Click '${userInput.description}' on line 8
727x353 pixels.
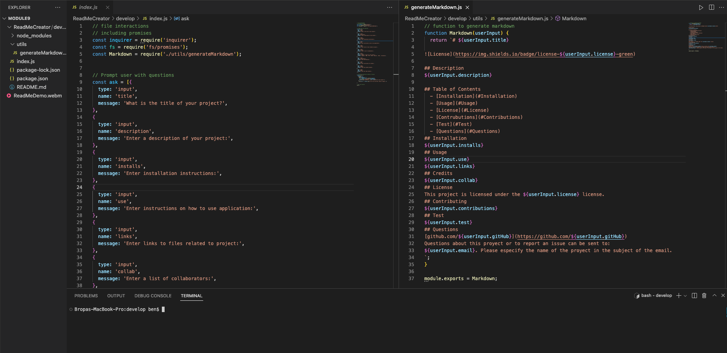tap(458, 75)
